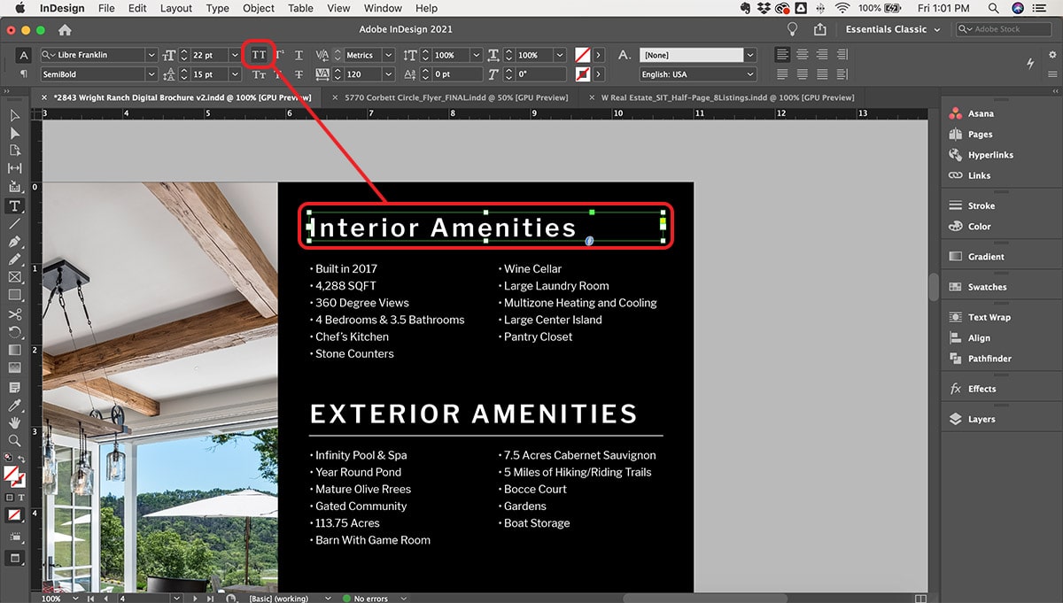The image size is (1063, 603).
Task: Select the Hand tool
Action: 15,422
